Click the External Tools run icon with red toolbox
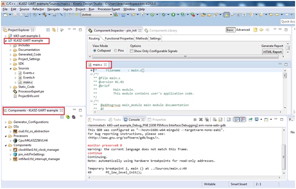This screenshot has height=189, width=296. (x=193, y=15)
